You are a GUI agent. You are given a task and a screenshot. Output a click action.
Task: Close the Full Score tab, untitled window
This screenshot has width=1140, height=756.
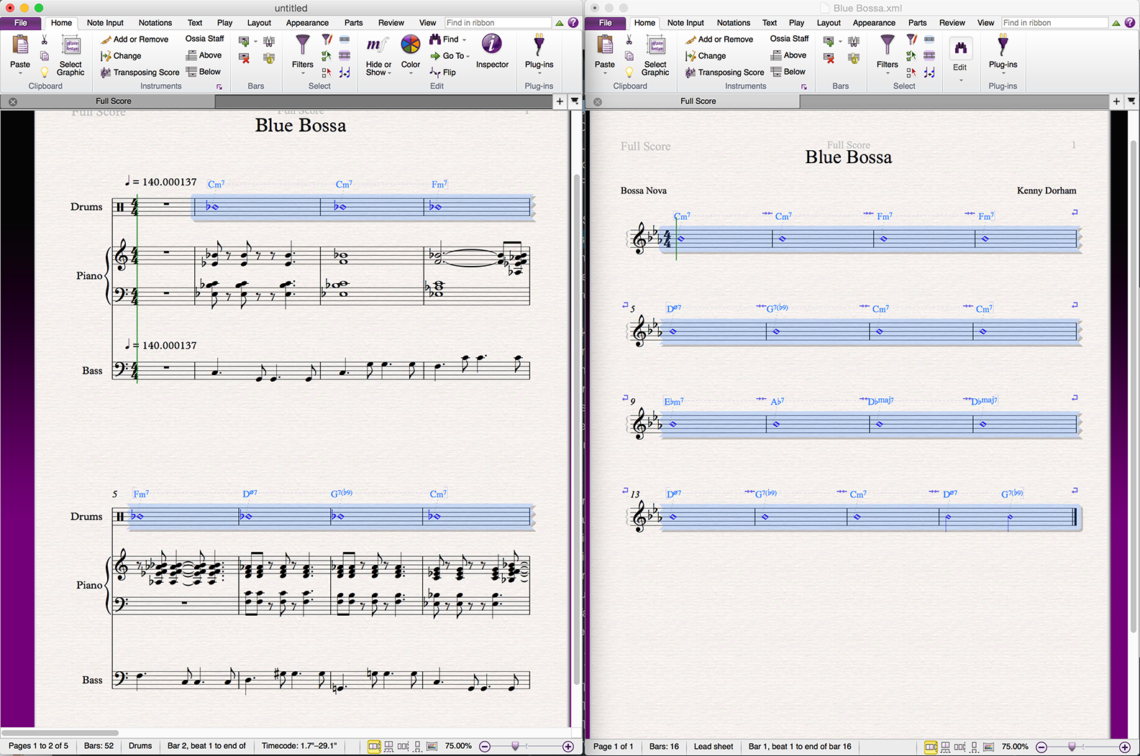click(x=13, y=102)
